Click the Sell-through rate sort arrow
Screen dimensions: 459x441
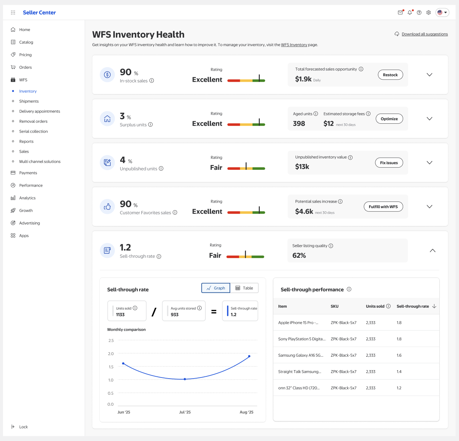pos(434,306)
